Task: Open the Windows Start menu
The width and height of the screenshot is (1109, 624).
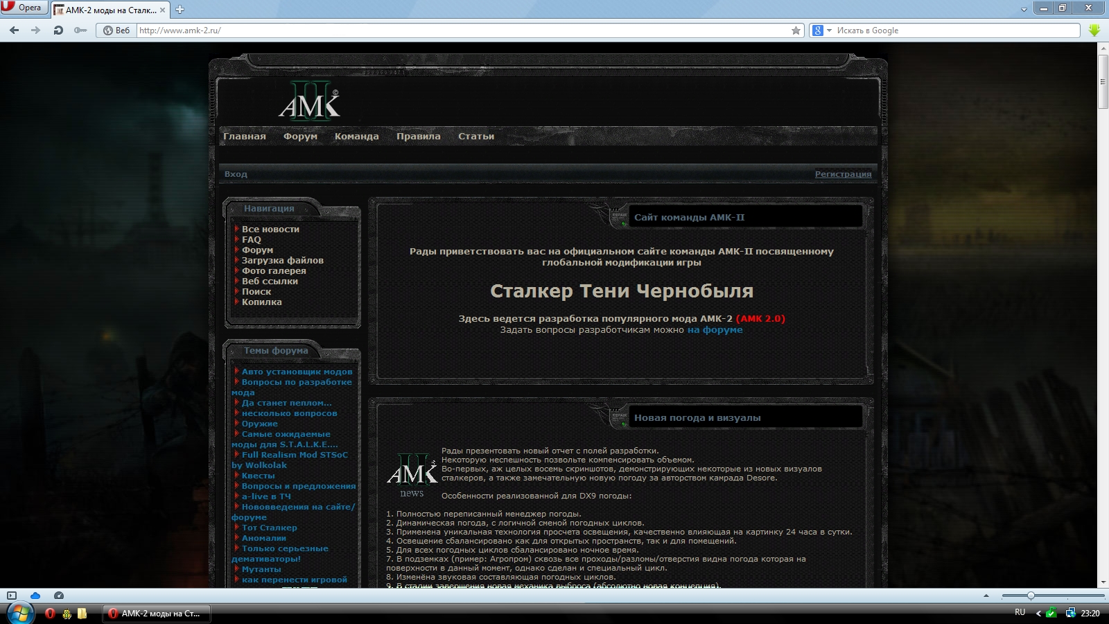Action: click(x=20, y=614)
